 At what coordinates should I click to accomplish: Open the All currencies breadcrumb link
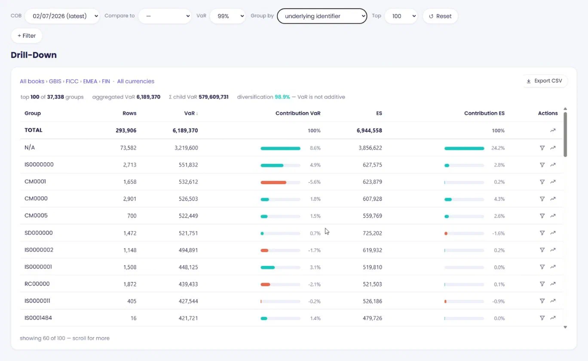coord(135,81)
